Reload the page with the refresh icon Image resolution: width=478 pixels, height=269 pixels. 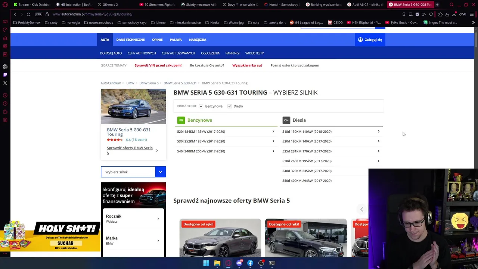coord(28,14)
